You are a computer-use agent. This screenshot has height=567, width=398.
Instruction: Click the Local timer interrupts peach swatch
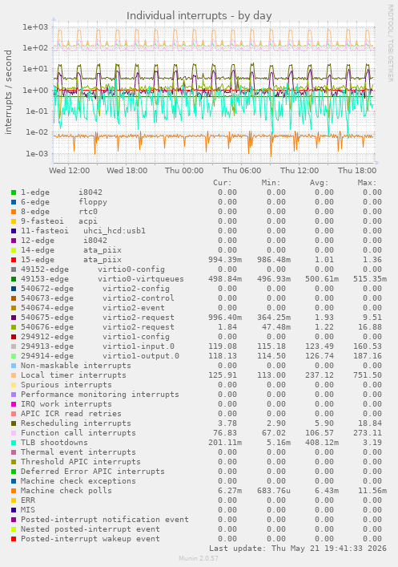click(x=14, y=375)
